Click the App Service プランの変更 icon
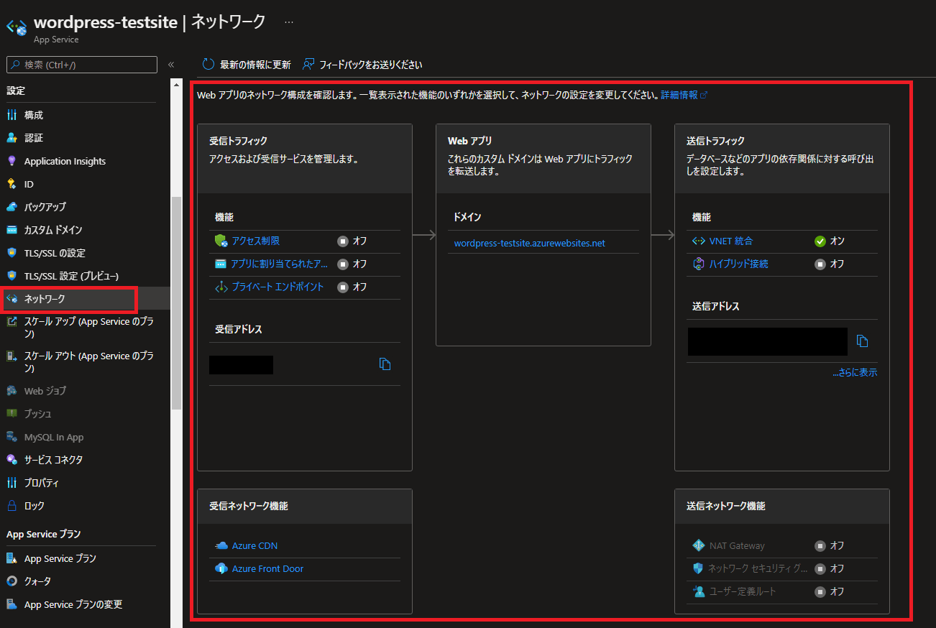This screenshot has height=628, width=936. tap(12, 604)
